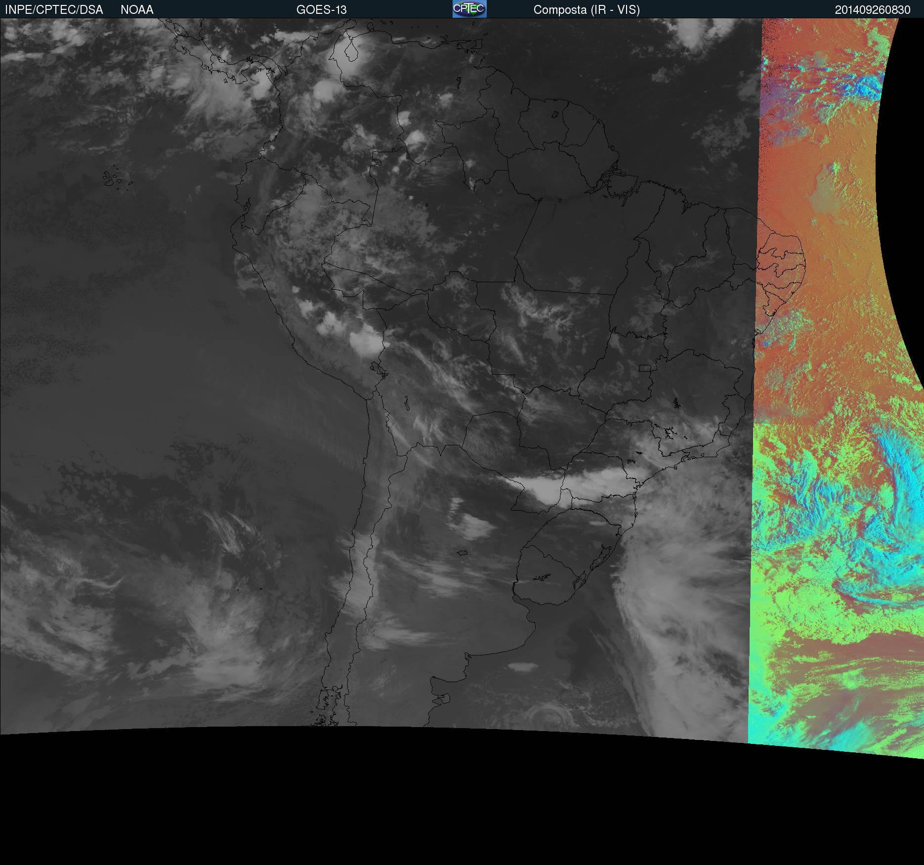The width and height of the screenshot is (924, 865).
Task: Click the 'NOAA' label in header
Action: point(137,10)
